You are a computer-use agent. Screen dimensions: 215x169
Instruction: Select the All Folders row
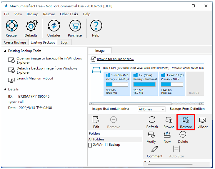[115, 139]
